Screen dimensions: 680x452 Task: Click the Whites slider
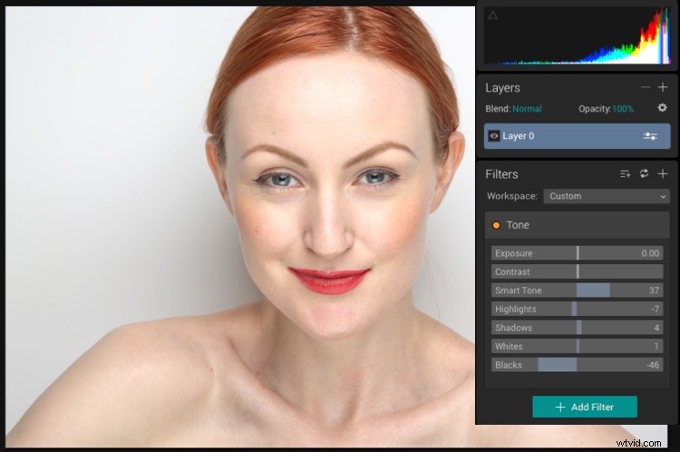coord(578,347)
